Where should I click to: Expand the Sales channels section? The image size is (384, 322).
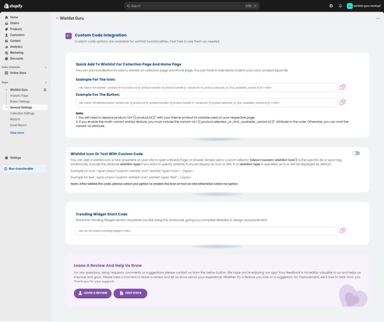point(46,67)
